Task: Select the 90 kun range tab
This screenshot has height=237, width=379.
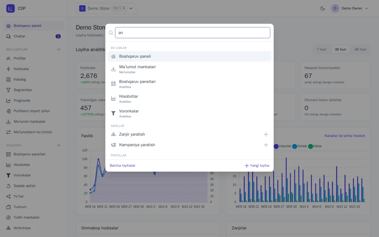Action: [x=360, y=50]
